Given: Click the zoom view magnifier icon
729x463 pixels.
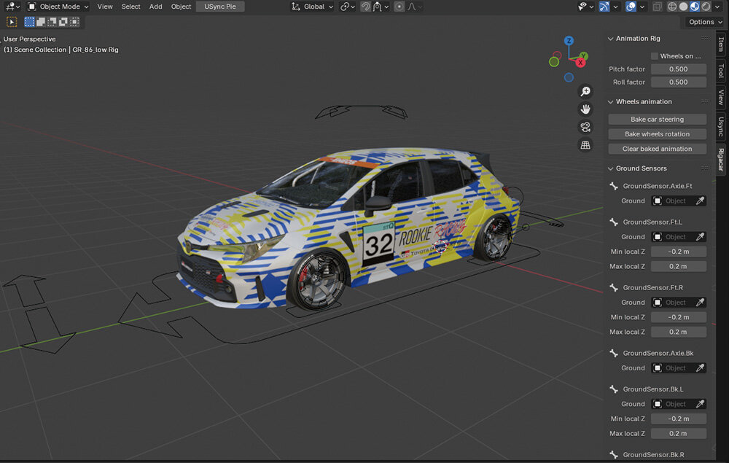Looking at the screenshot, I should point(585,91).
